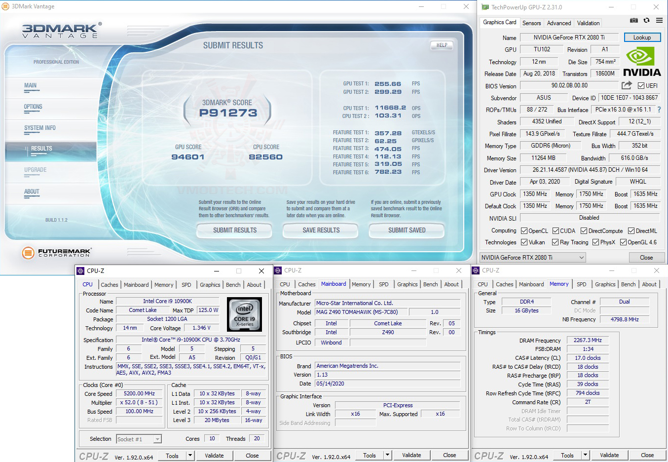Click the 3DMark Vantage logo
Image resolution: width=668 pixels, height=462 pixels.
[60, 30]
